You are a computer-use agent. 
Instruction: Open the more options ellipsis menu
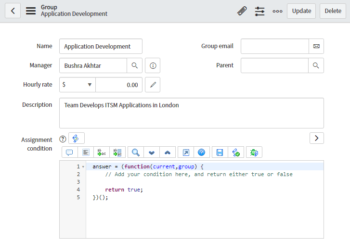277,11
